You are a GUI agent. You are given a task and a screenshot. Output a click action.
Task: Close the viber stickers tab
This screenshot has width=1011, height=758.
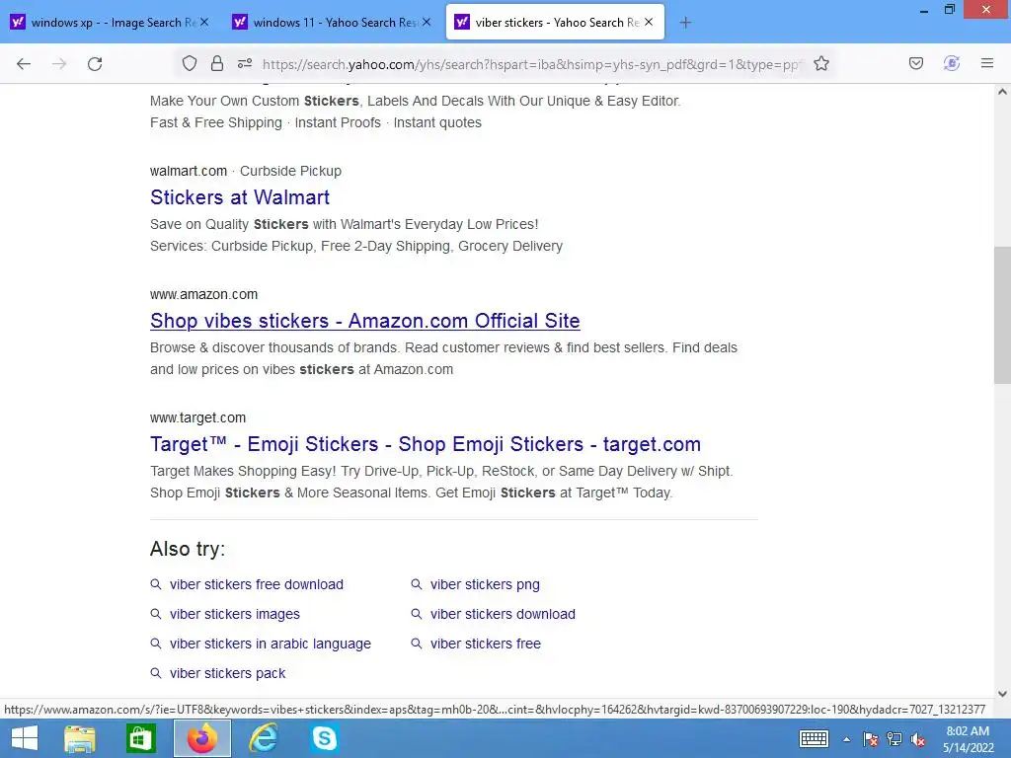click(649, 22)
